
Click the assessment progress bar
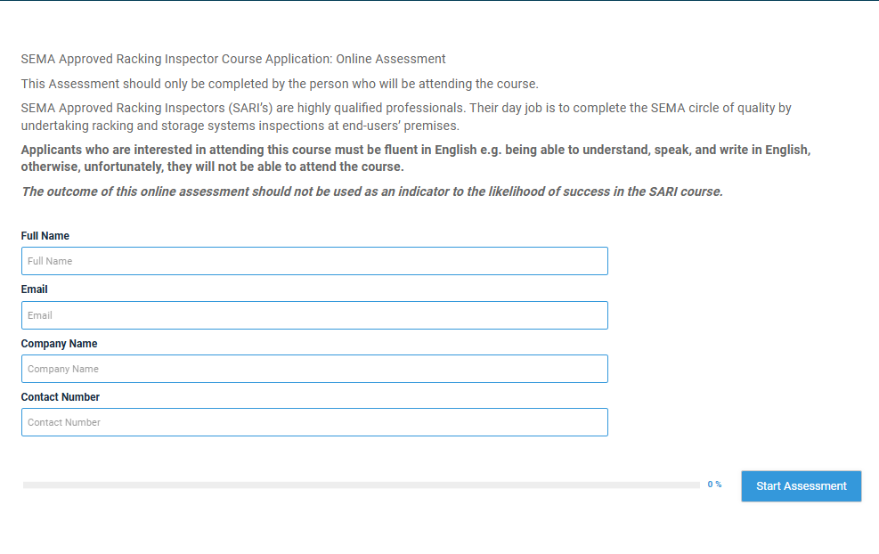[x=361, y=485]
